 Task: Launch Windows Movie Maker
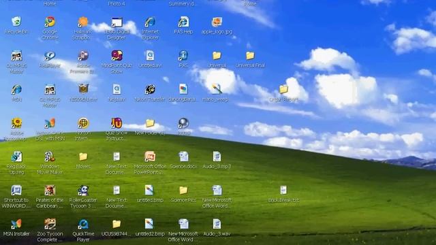(x=50, y=157)
